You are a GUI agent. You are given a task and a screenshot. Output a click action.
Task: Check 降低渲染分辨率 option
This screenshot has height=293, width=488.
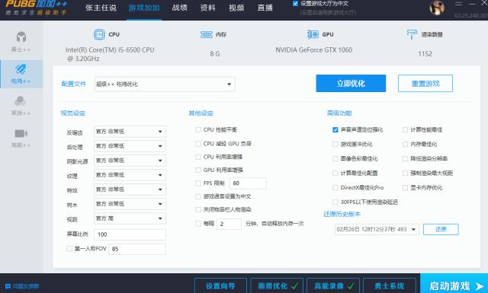click(x=405, y=158)
